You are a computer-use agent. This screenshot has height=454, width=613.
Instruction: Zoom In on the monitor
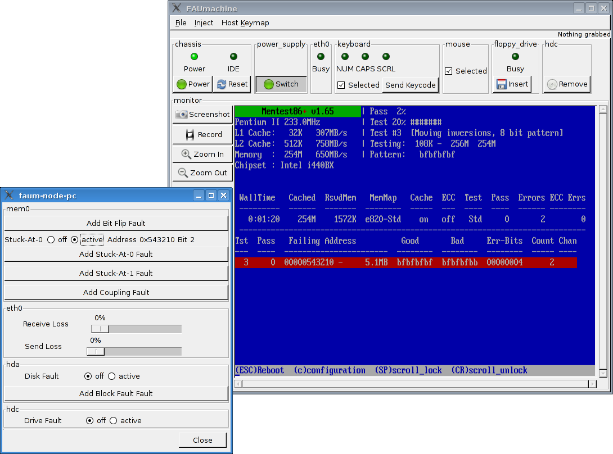point(202,155)
